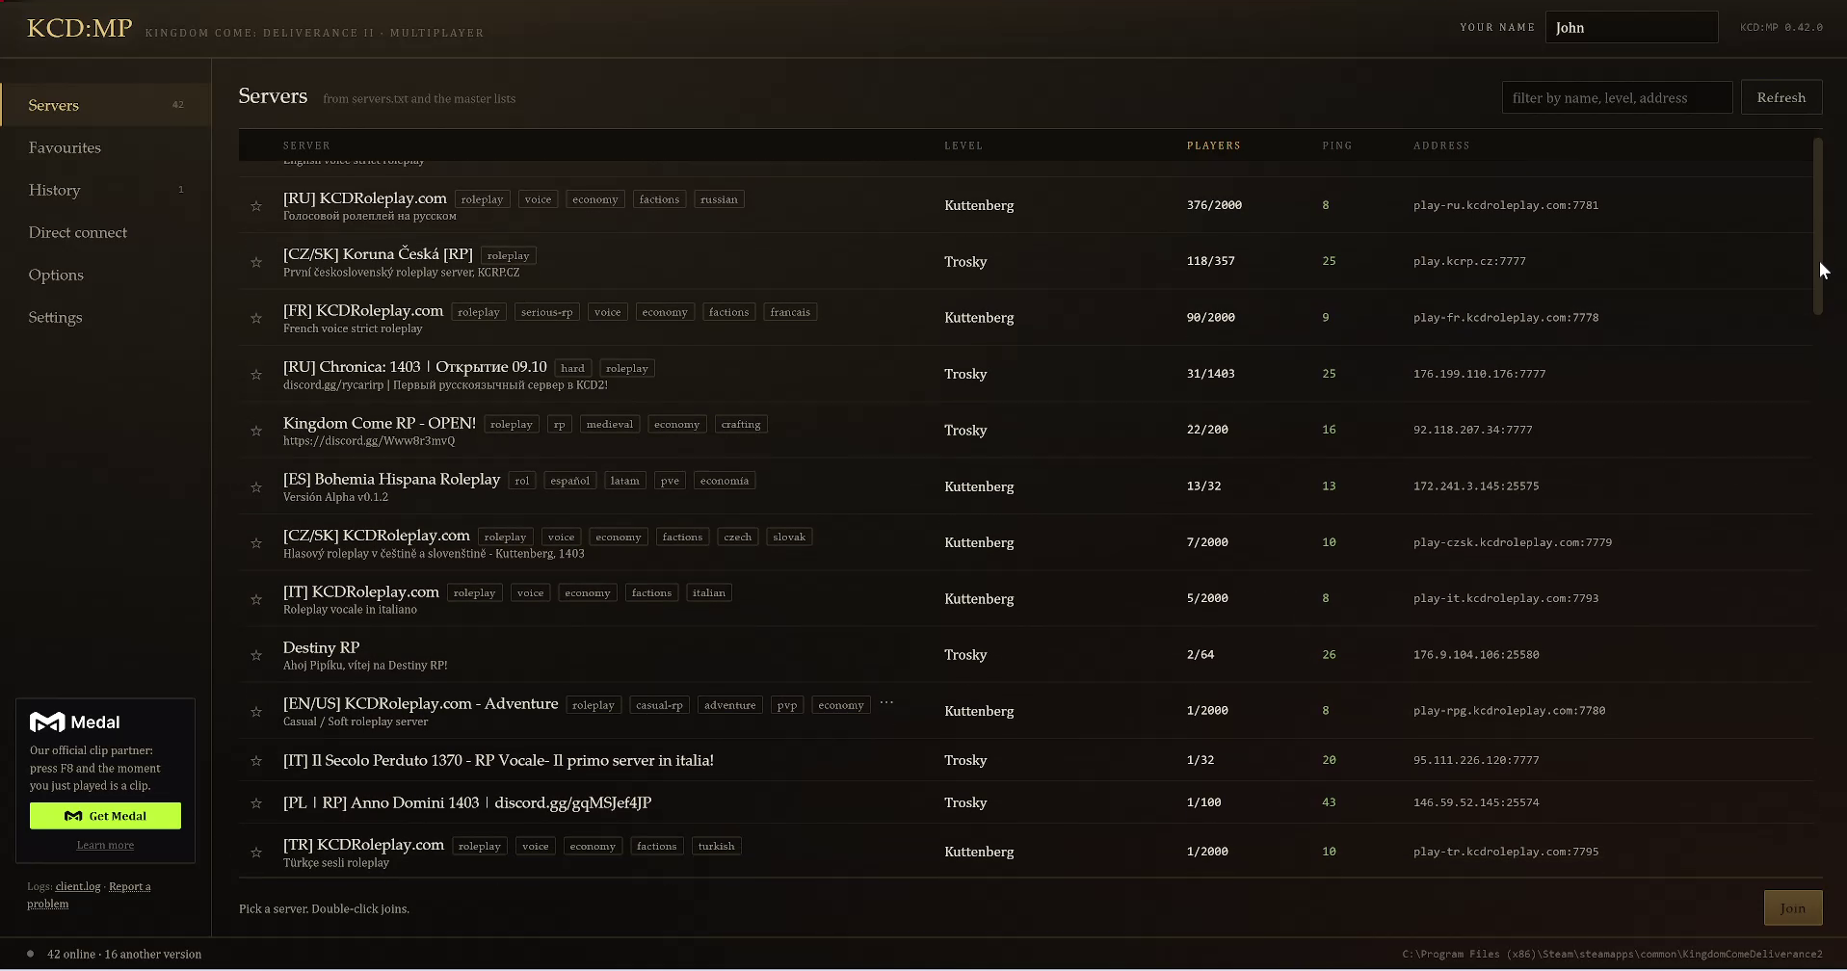Favourite the [RU] KCDRoleplay.com server star
1847x971 pixels.
click(256, 206)
